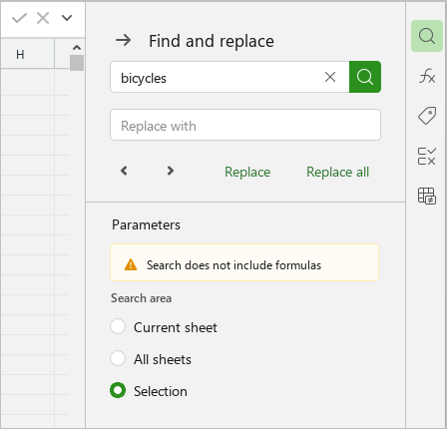Open the checkmark-and-cross list sidebar icon
This screenshot has width=447, height=429.
pos(427,157)
